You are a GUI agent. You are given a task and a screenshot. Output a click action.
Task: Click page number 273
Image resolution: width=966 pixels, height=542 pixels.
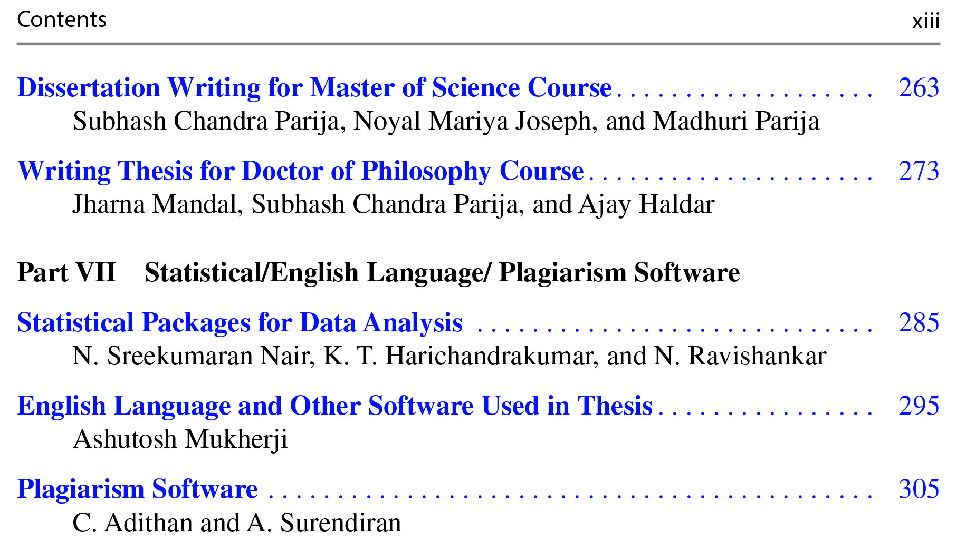(919, 171)
